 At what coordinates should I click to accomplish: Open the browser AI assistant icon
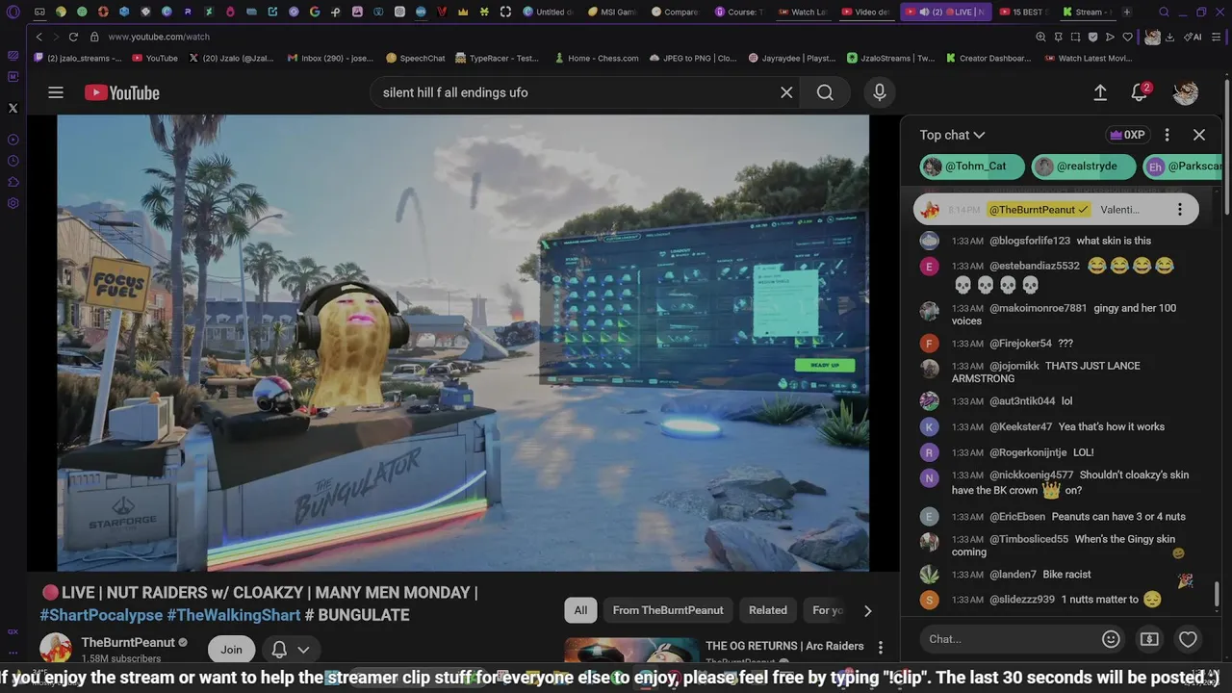click(x=1194, y=37)
